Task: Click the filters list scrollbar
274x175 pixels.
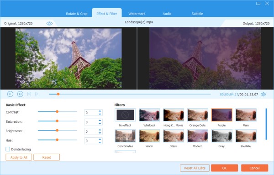Action: [x=266, y=124]
